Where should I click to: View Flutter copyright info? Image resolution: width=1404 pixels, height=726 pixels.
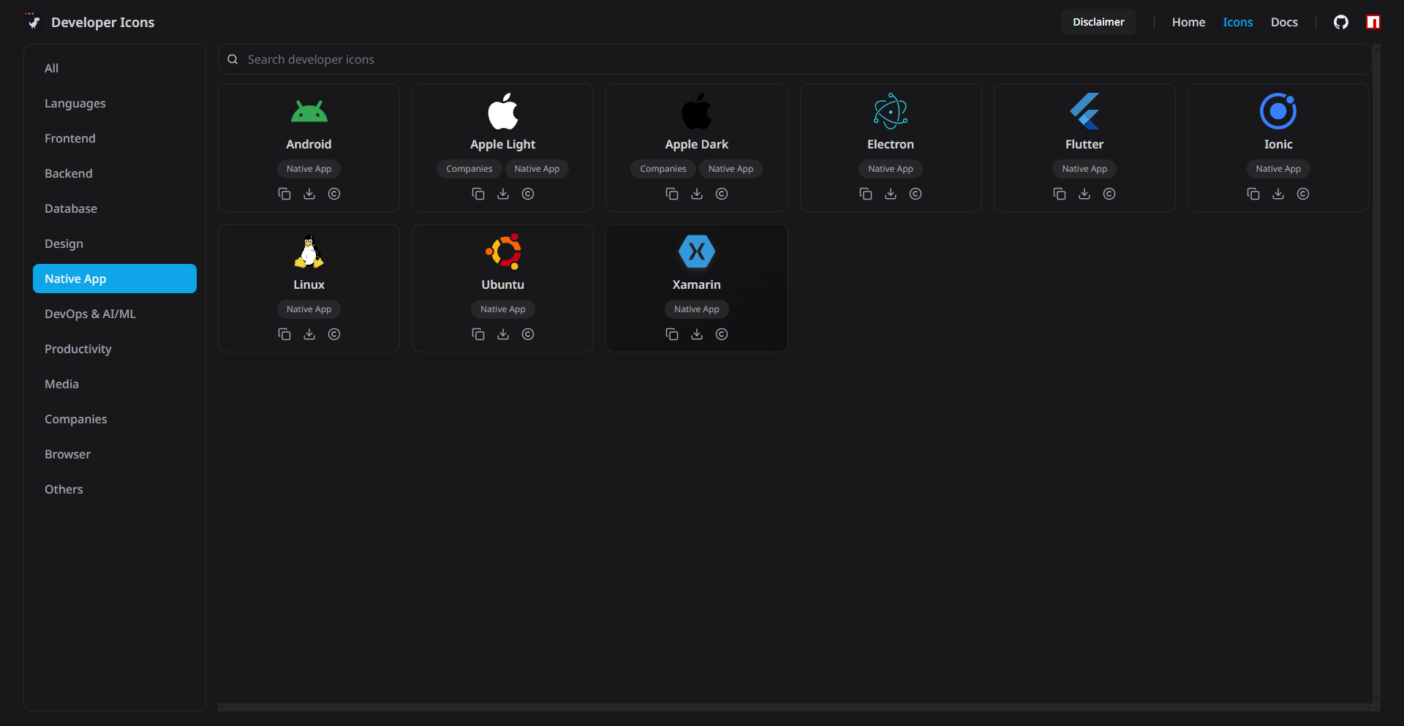pyautogui.click(x=1109, y=194)
